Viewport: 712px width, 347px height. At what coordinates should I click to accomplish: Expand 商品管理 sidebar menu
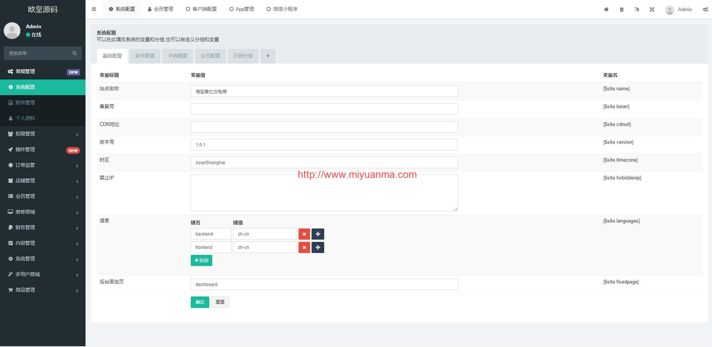coord(43,290)
